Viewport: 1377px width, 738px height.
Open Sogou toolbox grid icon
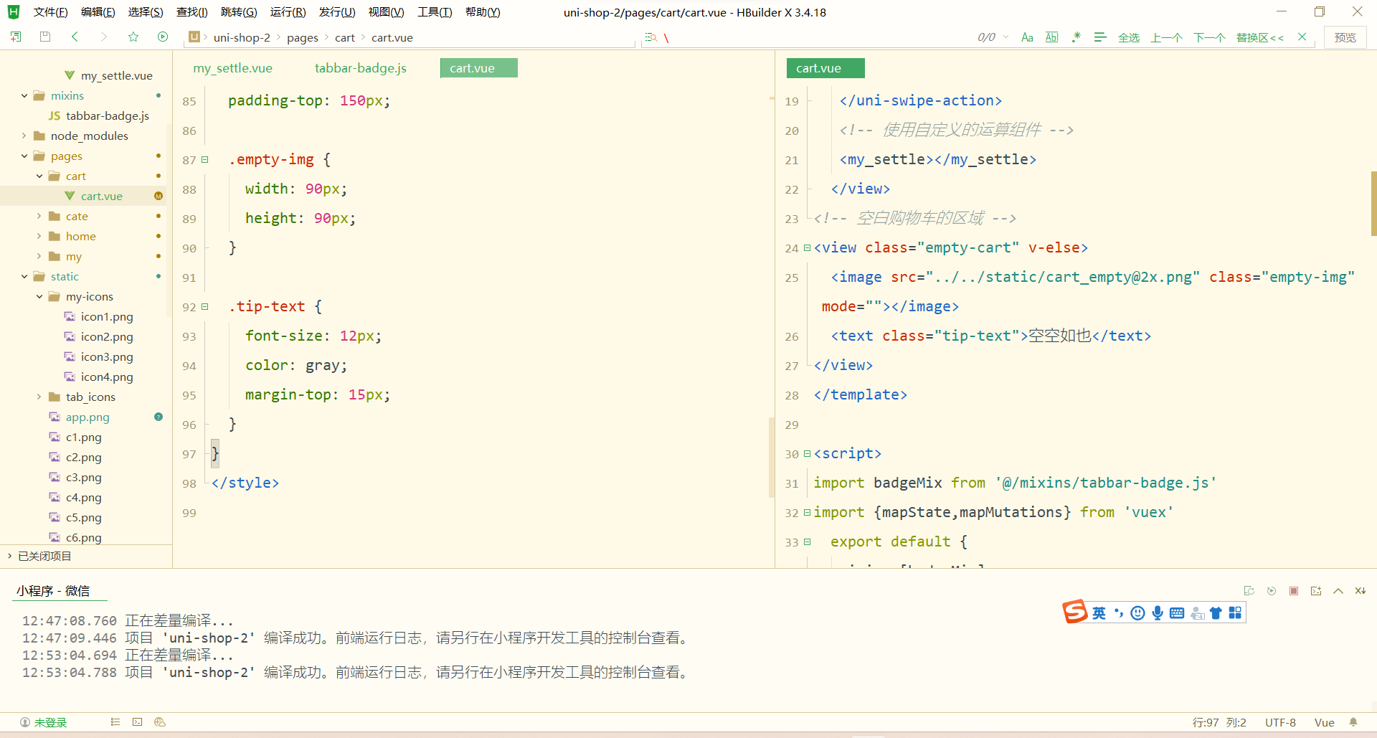1235,612
